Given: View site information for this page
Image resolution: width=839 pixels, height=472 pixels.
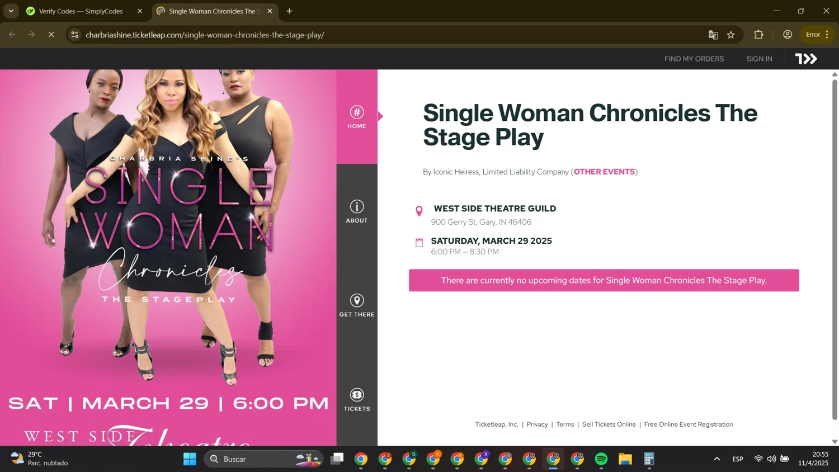Looking at the screenshot, I should point(74,35).
